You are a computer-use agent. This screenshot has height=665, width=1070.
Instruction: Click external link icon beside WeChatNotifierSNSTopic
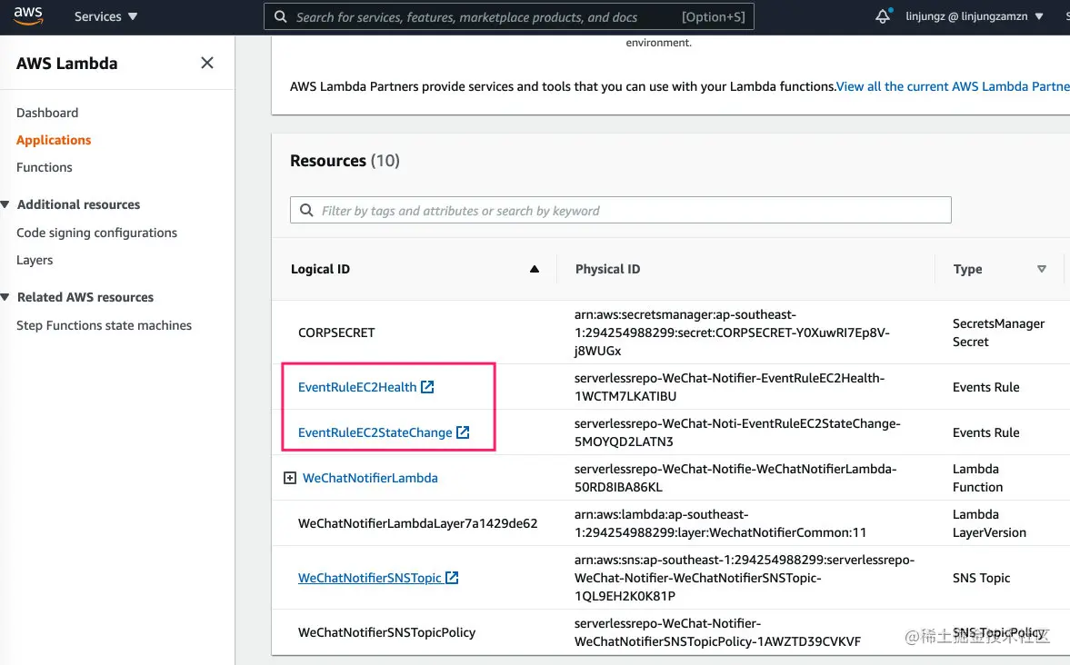pos(452,578)
